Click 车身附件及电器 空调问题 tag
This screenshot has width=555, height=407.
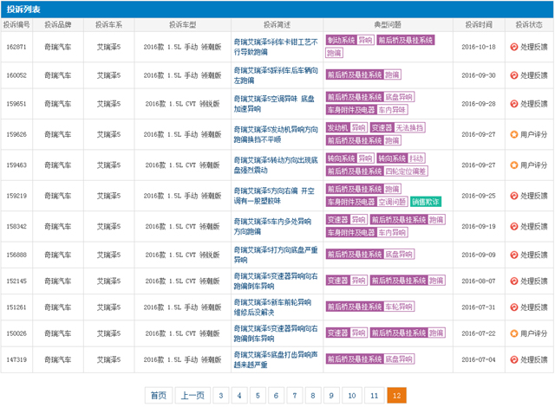367,202
